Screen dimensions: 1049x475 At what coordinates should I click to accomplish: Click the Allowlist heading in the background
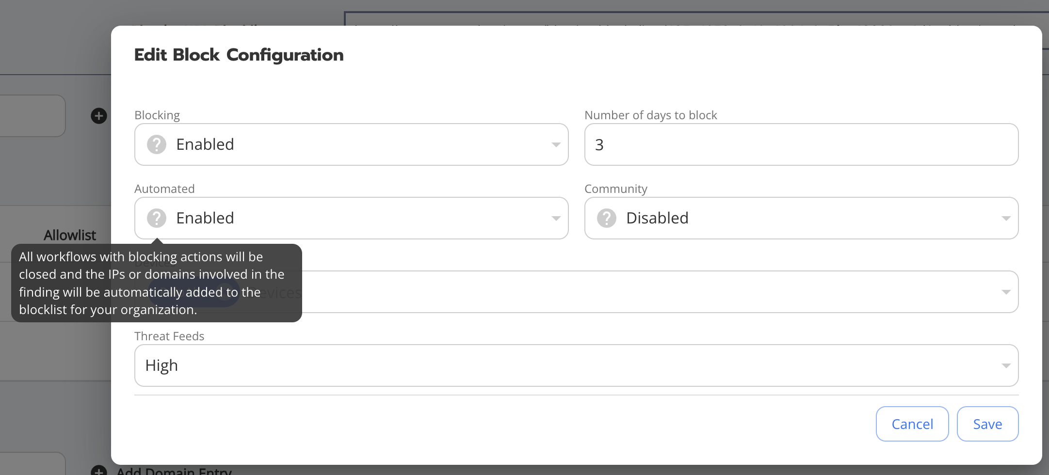point(70,236)
